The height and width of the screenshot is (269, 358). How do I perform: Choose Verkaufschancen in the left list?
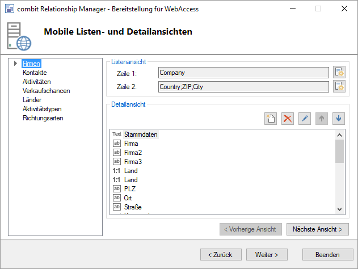pos(47,91)
